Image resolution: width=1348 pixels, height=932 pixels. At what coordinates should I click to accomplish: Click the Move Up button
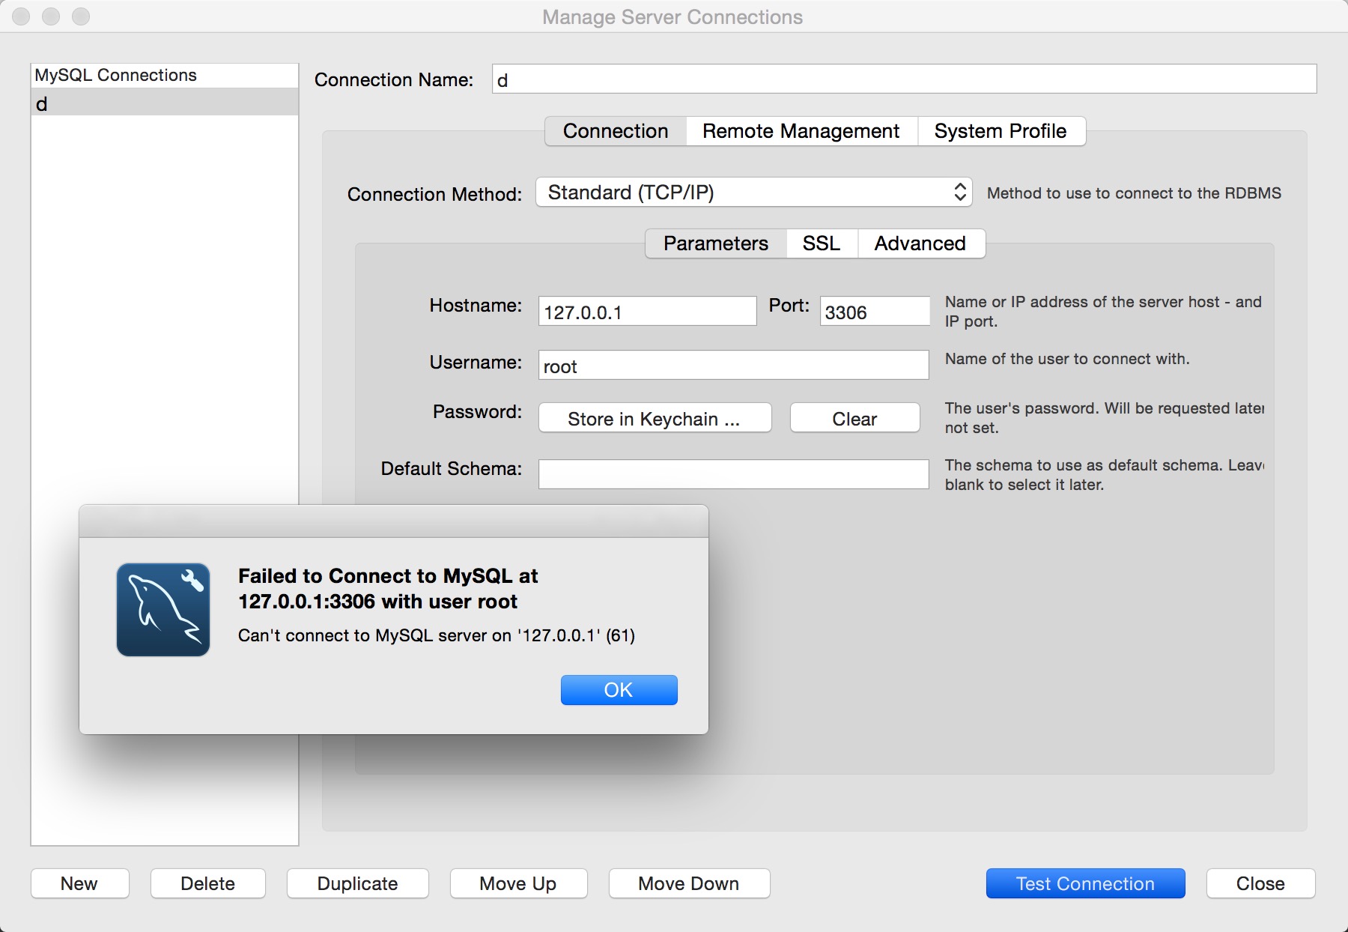[x=518, y=883]
